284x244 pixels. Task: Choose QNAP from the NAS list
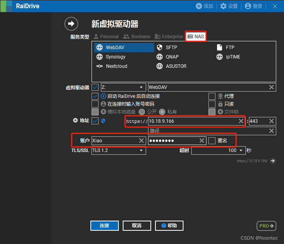[x=168, y=57]
